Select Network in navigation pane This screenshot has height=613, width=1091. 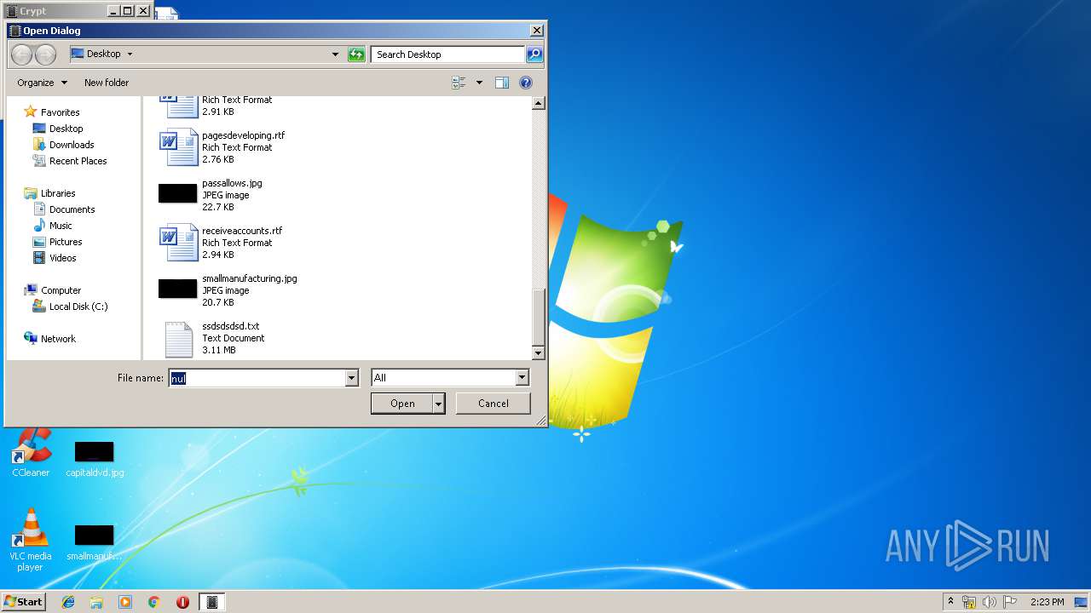pos(50,339)
